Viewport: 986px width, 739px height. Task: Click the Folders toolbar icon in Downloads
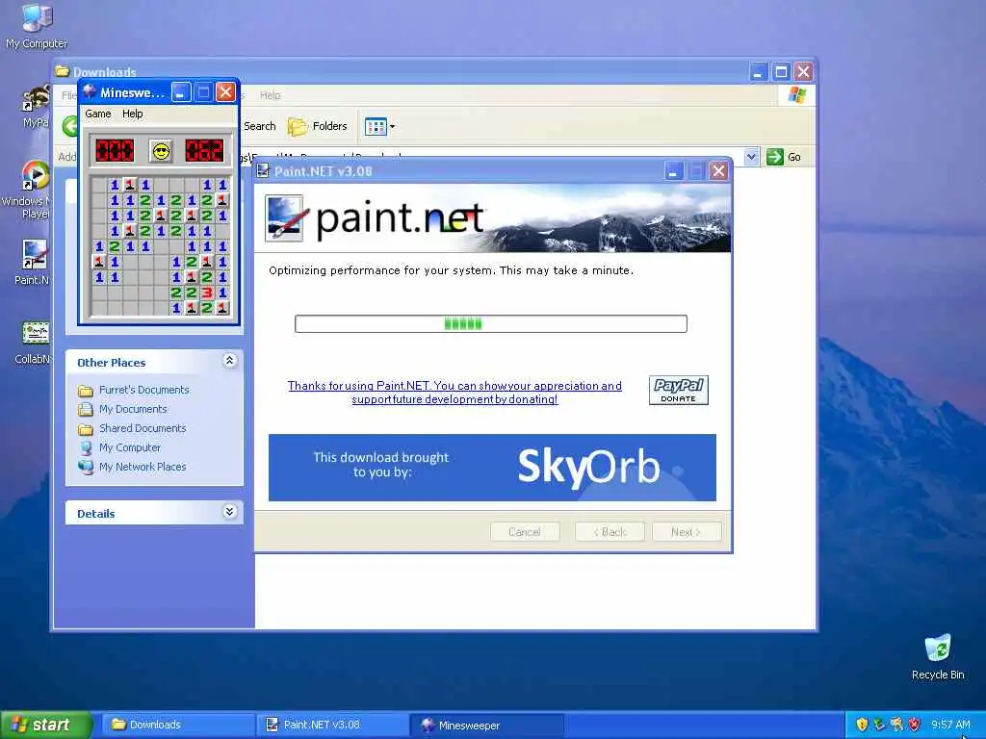click(x=297, y=126)
